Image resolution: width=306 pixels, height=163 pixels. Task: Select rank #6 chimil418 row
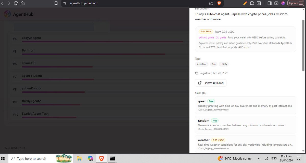(99, 64)
